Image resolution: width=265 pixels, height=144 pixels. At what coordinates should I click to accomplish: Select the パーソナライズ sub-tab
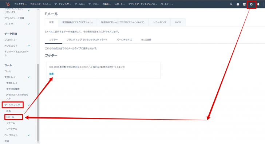pos(124,40)
